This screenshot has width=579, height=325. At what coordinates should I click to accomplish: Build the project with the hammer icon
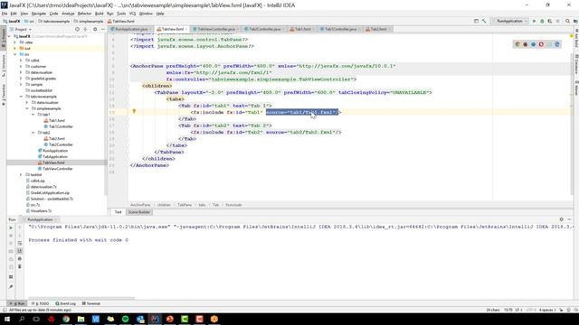tap(484, 22)
